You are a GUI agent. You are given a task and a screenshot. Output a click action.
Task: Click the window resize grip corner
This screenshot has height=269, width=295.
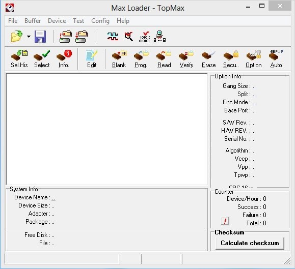(x=287, y=260)
